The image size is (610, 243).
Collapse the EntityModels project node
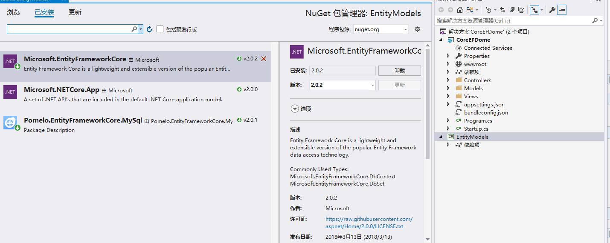point(441,137)
